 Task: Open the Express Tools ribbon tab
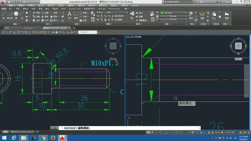click(75, 9)
